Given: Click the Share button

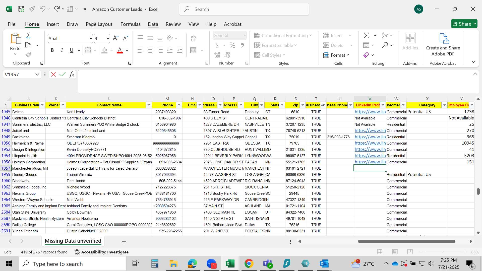Looking at the screenshot, I should pyautogui.click(x=464, y=24).
